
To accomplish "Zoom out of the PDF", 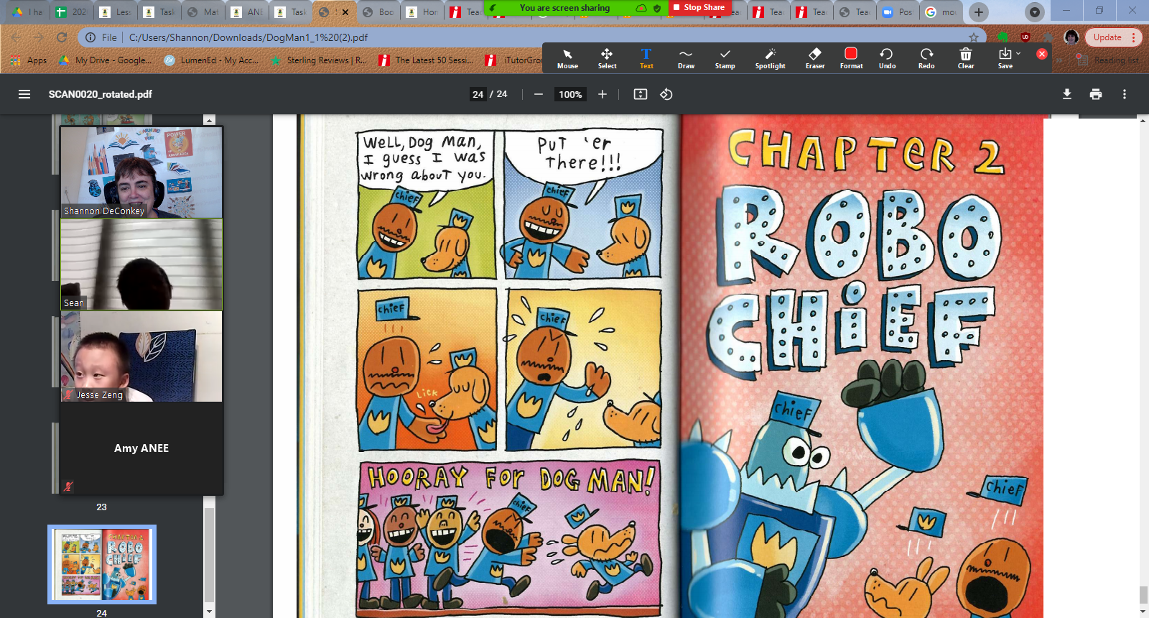I will (x=539, y=94).
